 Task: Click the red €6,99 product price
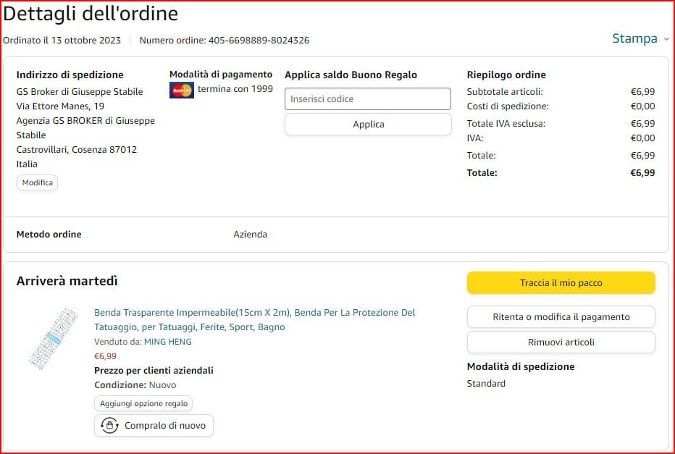[105, 356]
